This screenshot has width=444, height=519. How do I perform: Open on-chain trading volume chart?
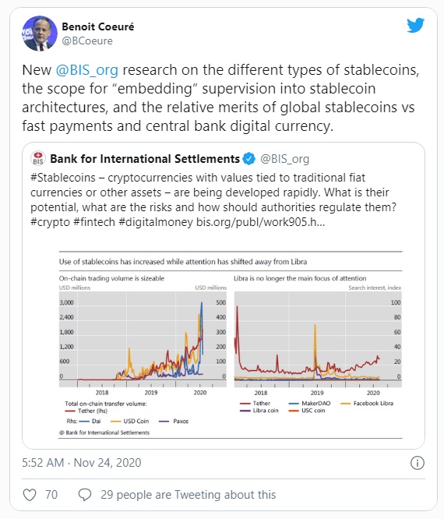point(143,340)
